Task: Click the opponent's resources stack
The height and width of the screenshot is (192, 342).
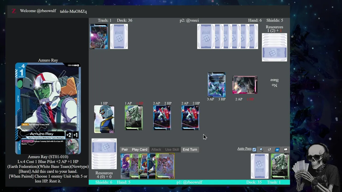Action: pyautogui.click(x=274, y=47)
